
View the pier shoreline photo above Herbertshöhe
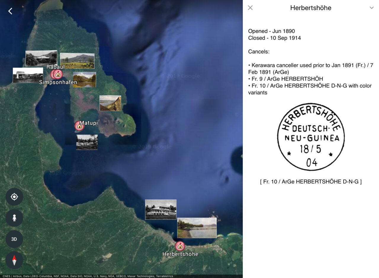[x=197, y=228]
